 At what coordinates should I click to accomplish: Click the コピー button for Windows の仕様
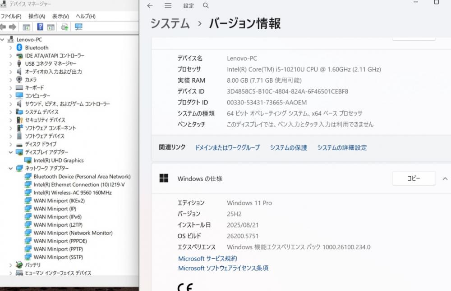tap(414, 179)
